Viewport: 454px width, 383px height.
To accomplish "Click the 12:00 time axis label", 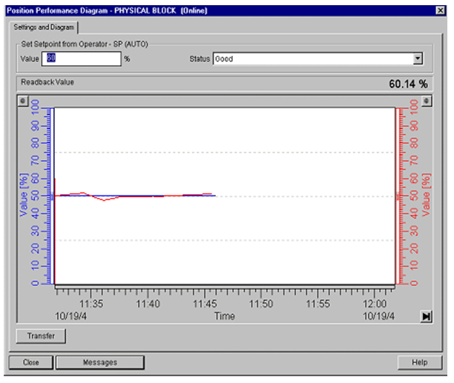I will [375, 304].
